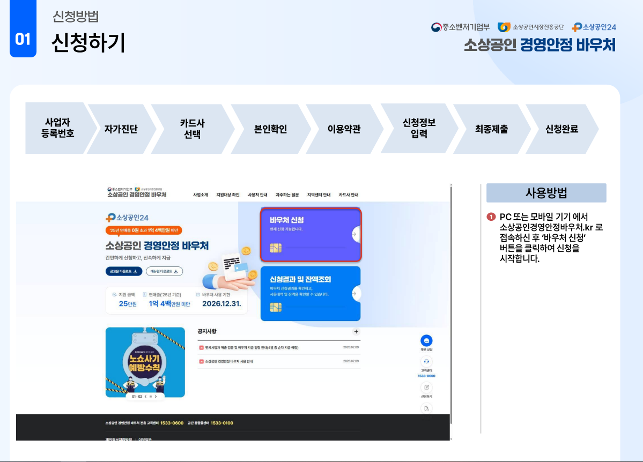
Task: Click the 소상공인24 logo in the hero banner
Action: (127, 218)
